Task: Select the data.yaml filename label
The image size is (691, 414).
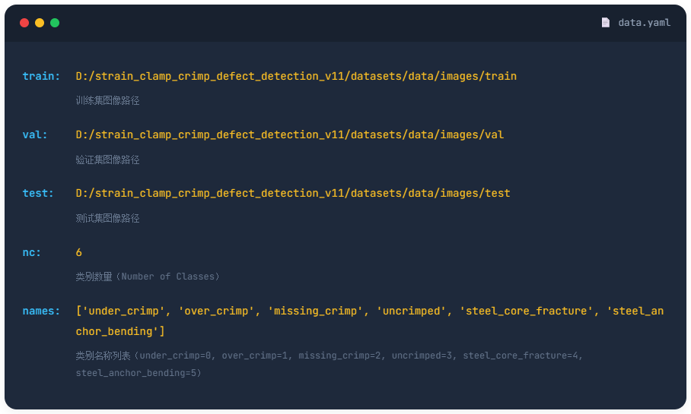Action: tap(644, 23)
